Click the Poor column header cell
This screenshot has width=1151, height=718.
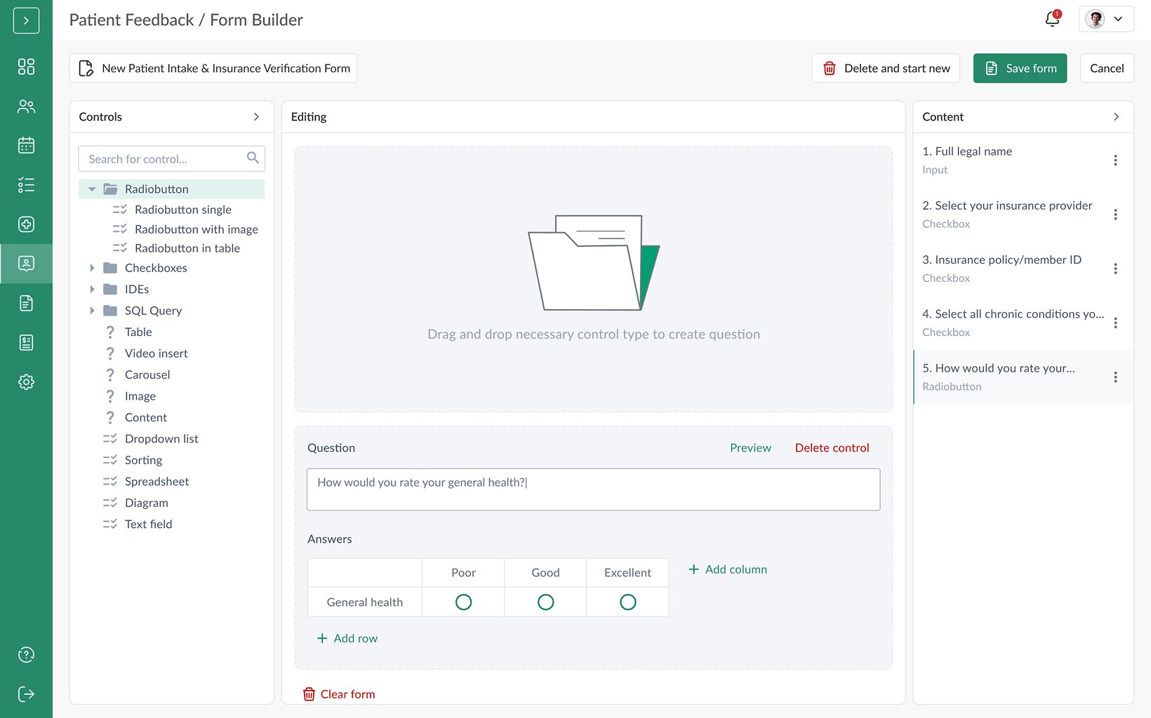pyautogui.click(x=463, y=573)
